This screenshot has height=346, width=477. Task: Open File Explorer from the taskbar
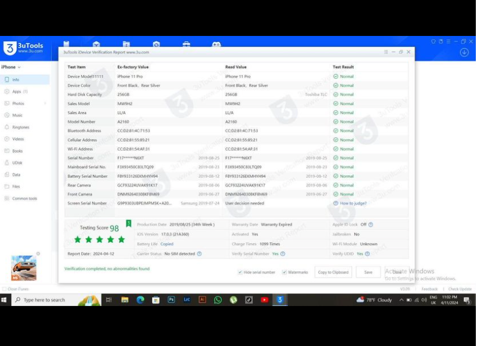tap(125, 300)
